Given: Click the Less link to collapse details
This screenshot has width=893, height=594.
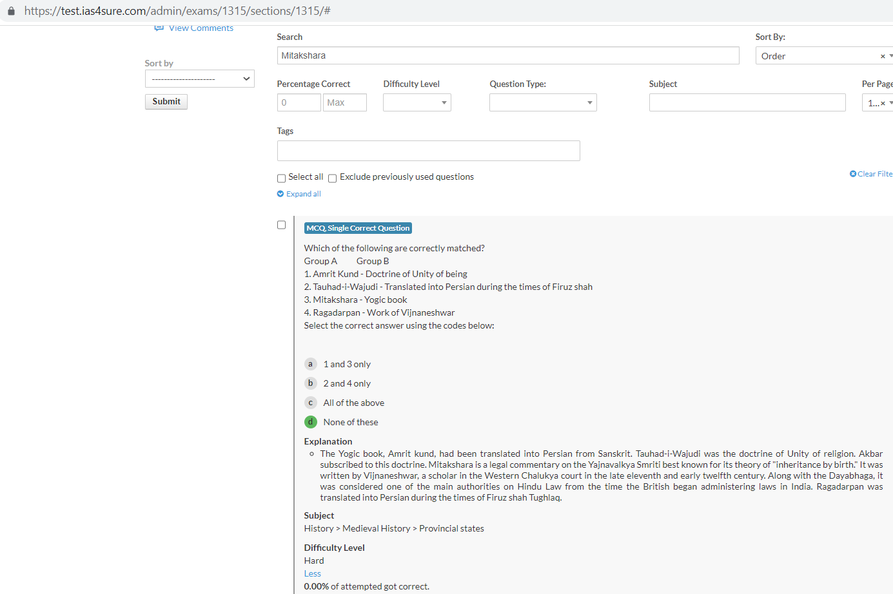Looking at the screenshot, I should (x=312, y=573).
